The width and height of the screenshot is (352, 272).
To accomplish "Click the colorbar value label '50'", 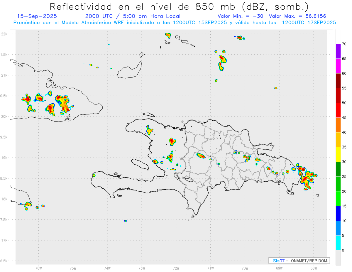I will point(344,103).
